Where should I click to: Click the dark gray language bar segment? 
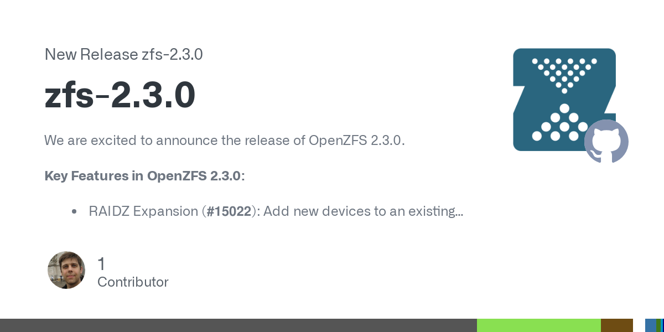tap(238, 325)
